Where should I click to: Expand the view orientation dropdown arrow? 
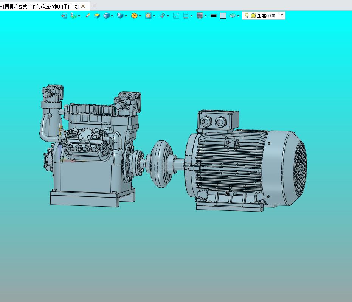coord(126,16)
